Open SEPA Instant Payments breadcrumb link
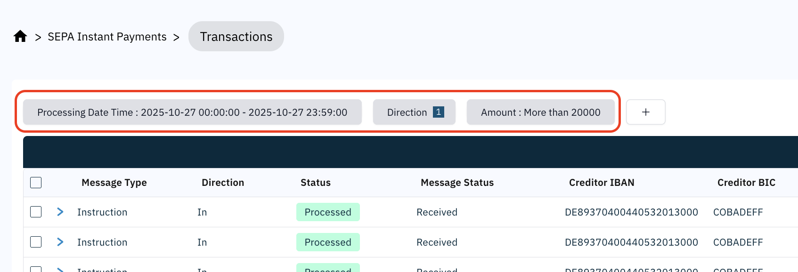Image resolution: width=798 pixels, height=272 pixels. [x=107, y=37]
